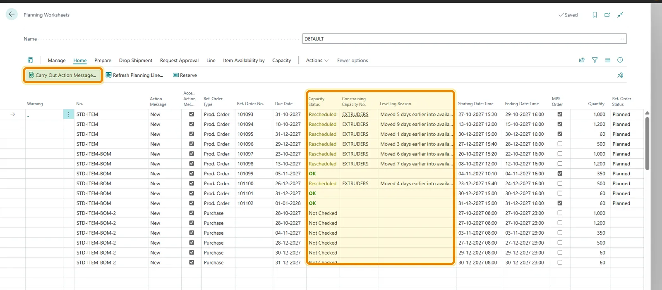
Task: Click the scrollbar up arrow
Action: 647,113
